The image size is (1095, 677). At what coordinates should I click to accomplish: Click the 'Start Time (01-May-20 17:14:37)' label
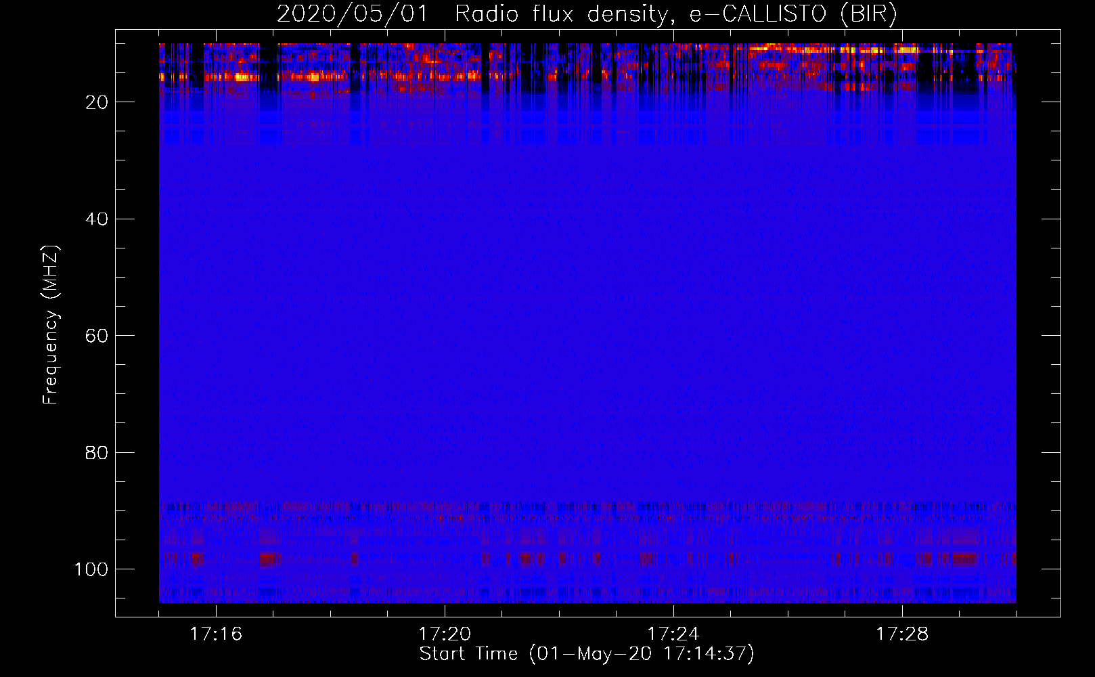[587, 654]
